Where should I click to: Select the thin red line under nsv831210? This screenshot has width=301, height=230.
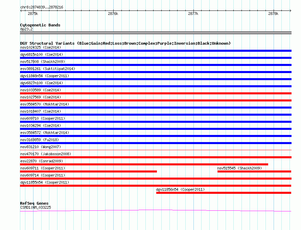click(x=156, y=150)
